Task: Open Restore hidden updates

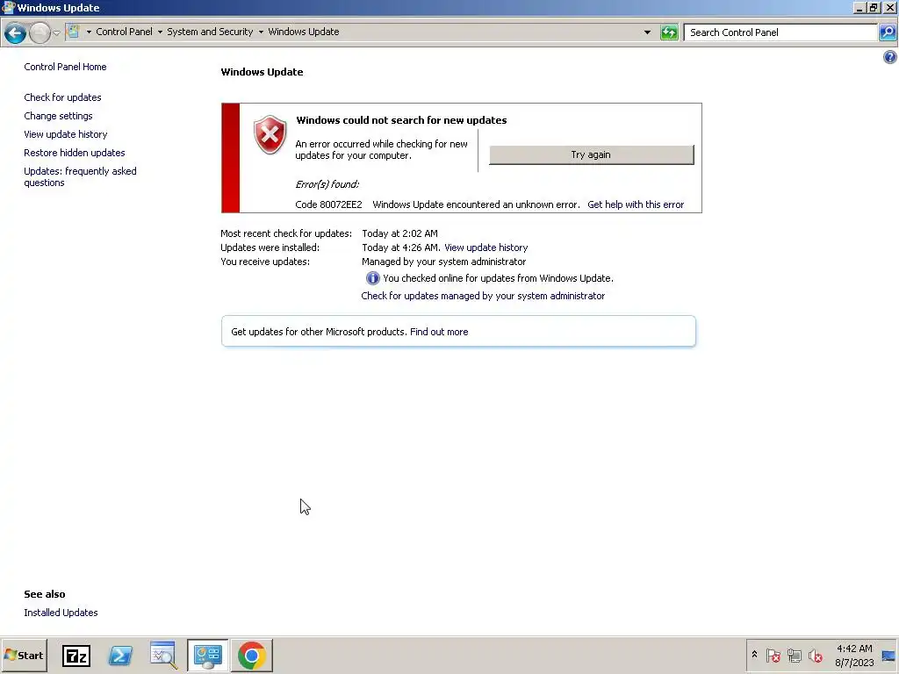Action: pos(75,153)
